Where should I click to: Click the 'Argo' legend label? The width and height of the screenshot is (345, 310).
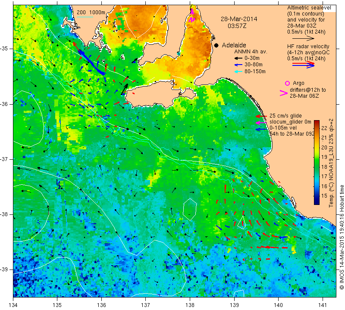click(x=298, y=83)
